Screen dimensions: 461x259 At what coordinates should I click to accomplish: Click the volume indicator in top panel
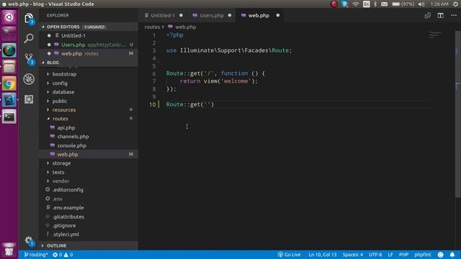point(421,4)
